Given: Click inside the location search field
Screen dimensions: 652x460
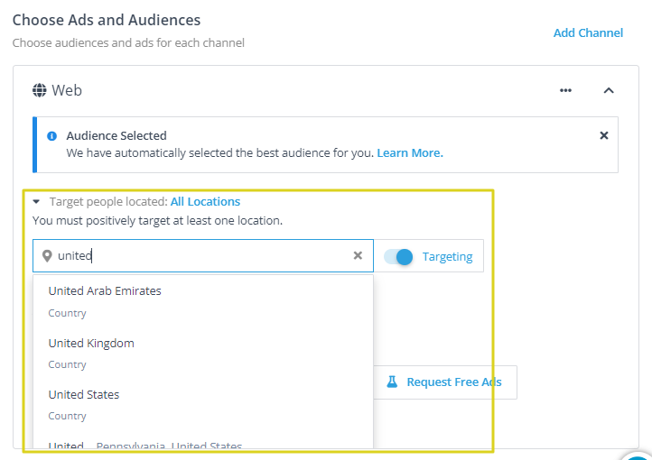Looking at the screenshot, I should (x=199, y=256).
